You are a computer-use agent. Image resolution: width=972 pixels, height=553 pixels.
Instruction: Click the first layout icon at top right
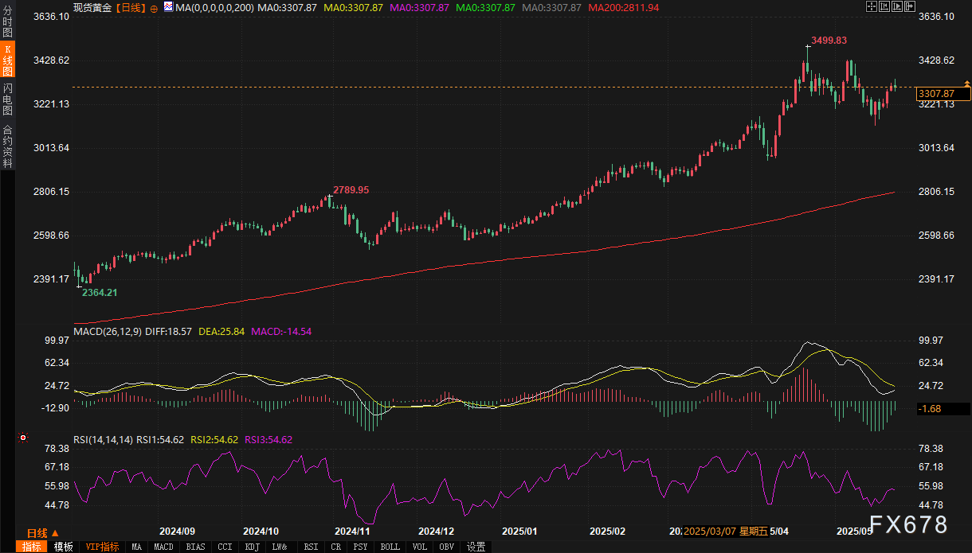click(x=871, y=6)
